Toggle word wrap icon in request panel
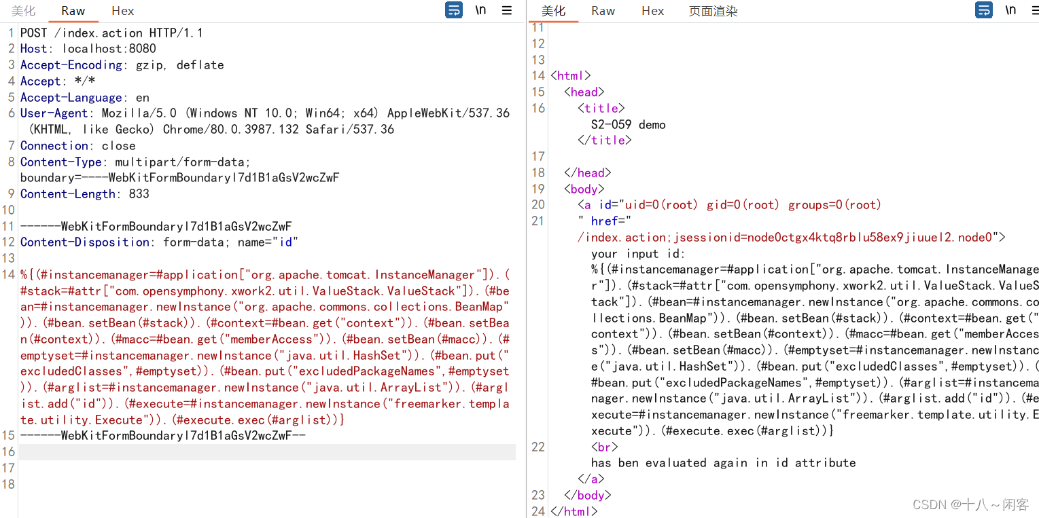Screen dimensions: 1039x518 coord(454,10)
